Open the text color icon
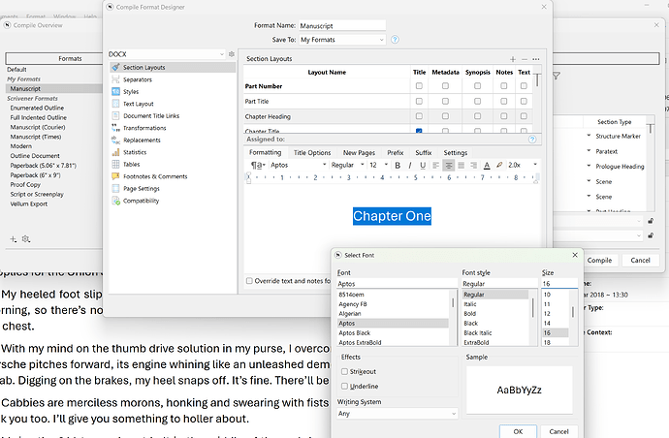The image size is (669, 438). point(486,166)
